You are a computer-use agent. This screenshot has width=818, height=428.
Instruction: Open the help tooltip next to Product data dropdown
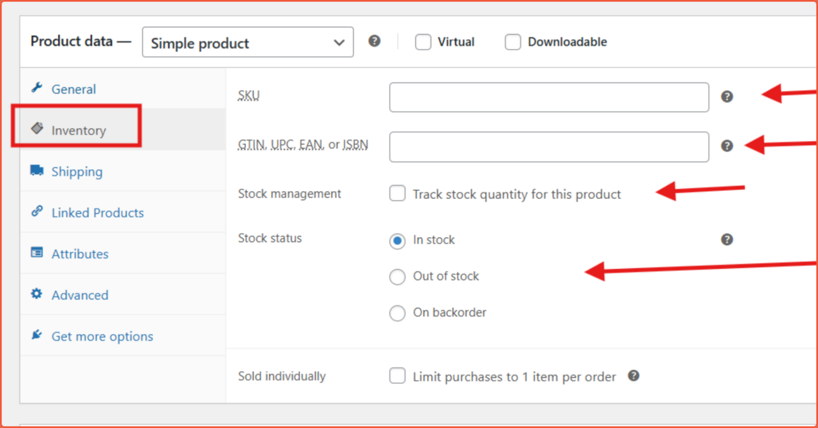tap(374, 40)
